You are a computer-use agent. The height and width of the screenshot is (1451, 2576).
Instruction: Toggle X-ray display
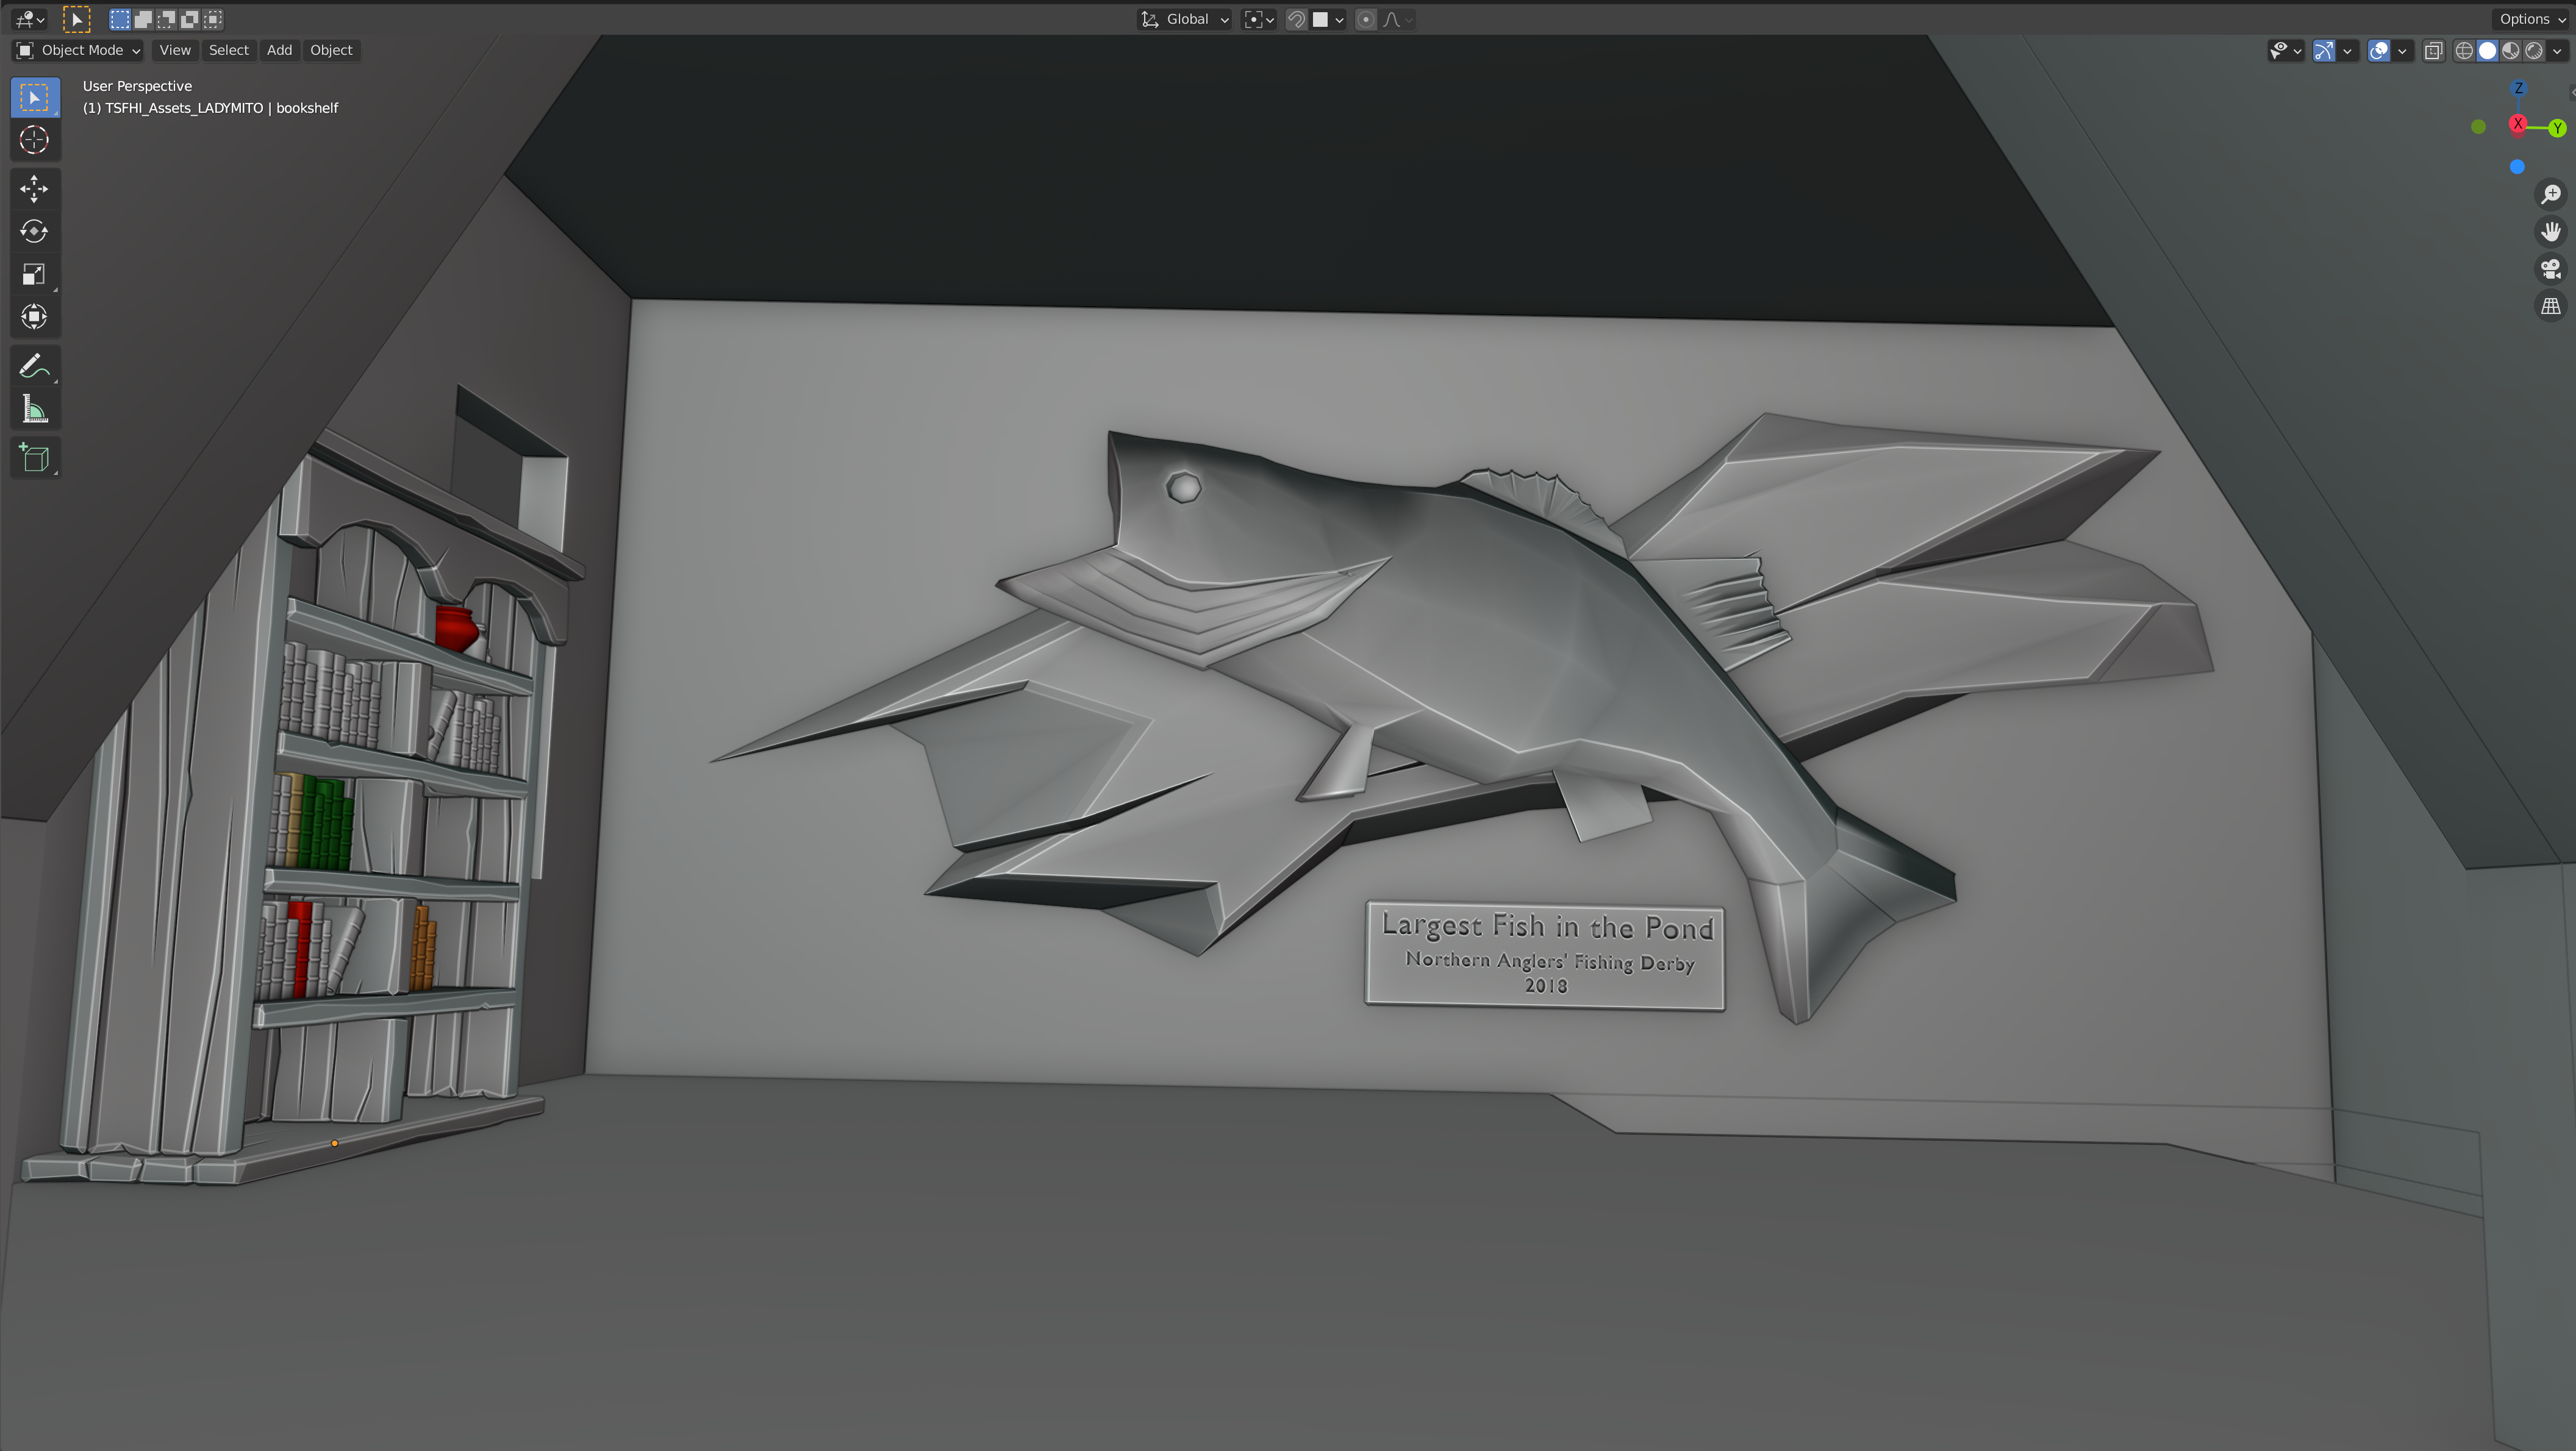(x=2434, y=50)
